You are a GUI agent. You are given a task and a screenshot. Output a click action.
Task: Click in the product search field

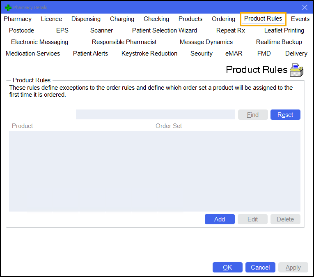click(155, 114)
